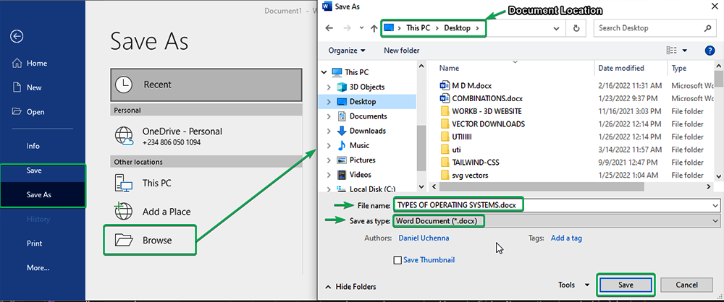Viewport: 724px width, 302px height.
Task: Select the TAILWIND-CSS folder
Action: [476, 163]
